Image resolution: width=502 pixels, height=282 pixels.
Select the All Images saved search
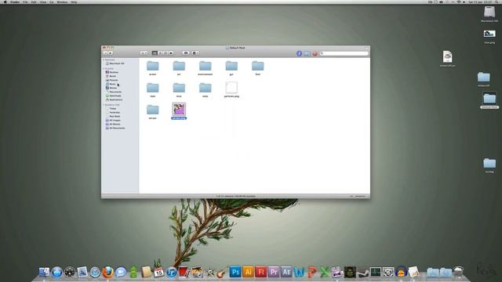coord(113,120)
